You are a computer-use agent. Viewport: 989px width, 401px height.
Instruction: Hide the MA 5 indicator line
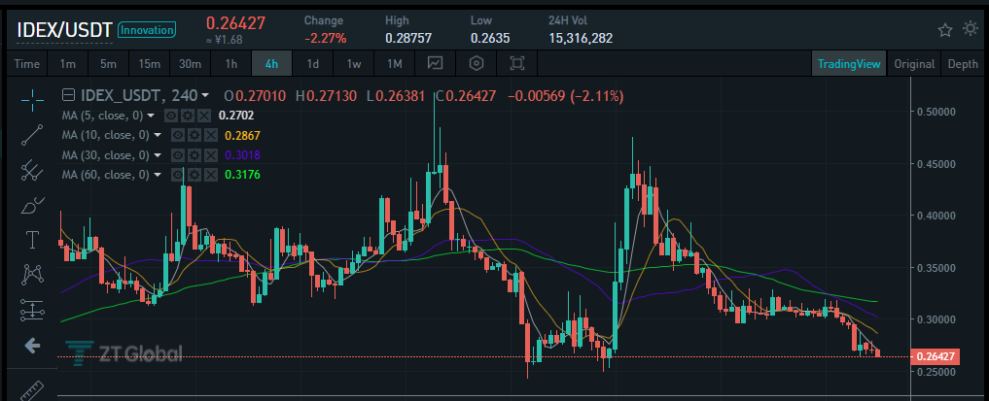pos(171,116)
